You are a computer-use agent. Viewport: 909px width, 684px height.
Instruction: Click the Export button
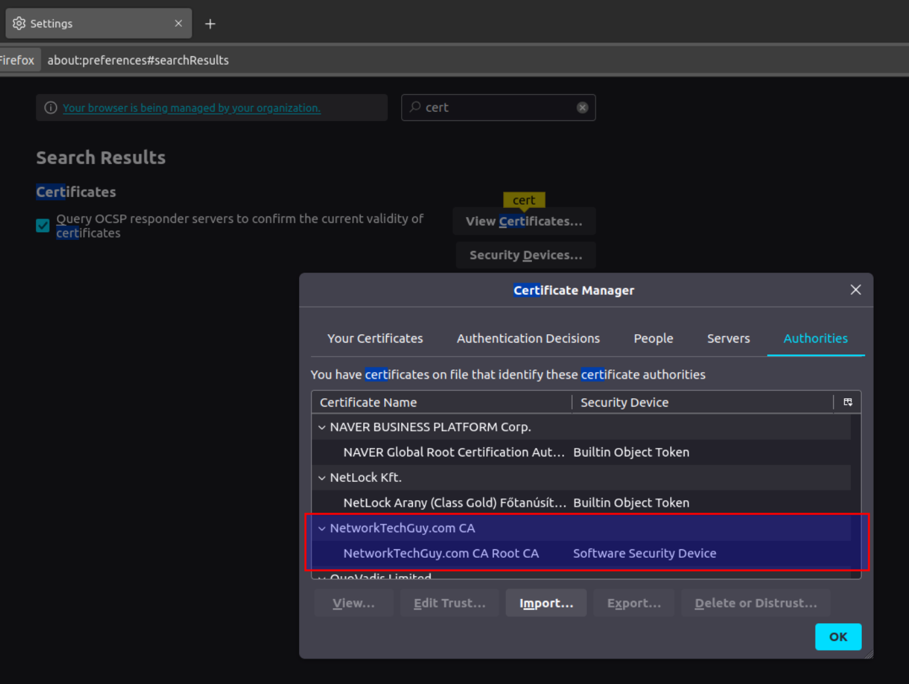coord(633,603)
